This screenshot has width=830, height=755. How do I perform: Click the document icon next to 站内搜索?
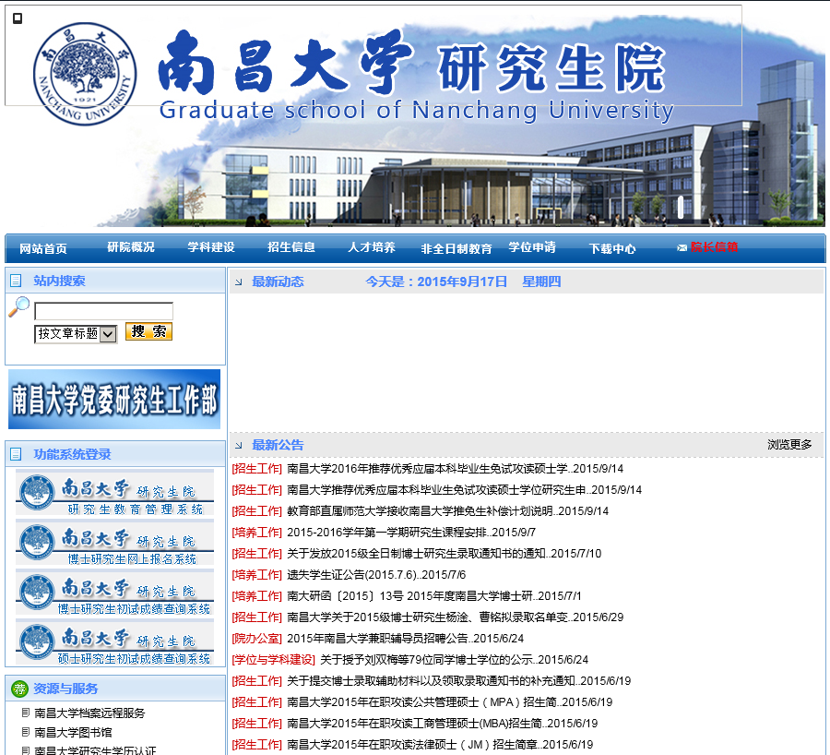(16, 281)
